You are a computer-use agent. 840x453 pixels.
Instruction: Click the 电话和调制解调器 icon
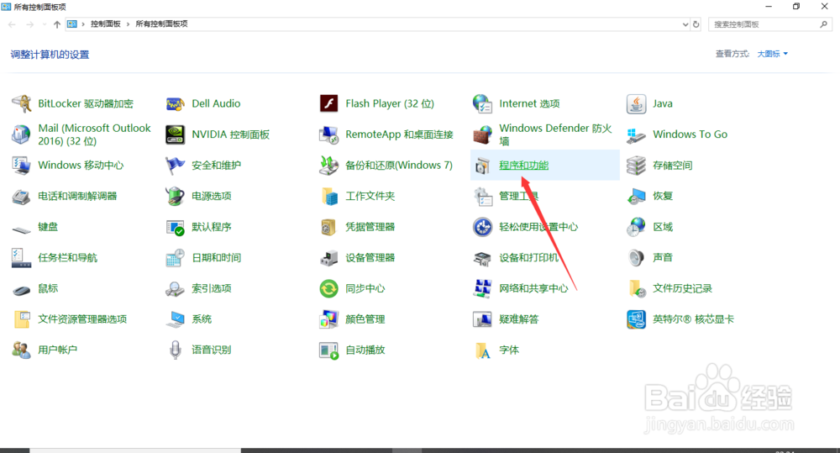[x=22, y=196]
